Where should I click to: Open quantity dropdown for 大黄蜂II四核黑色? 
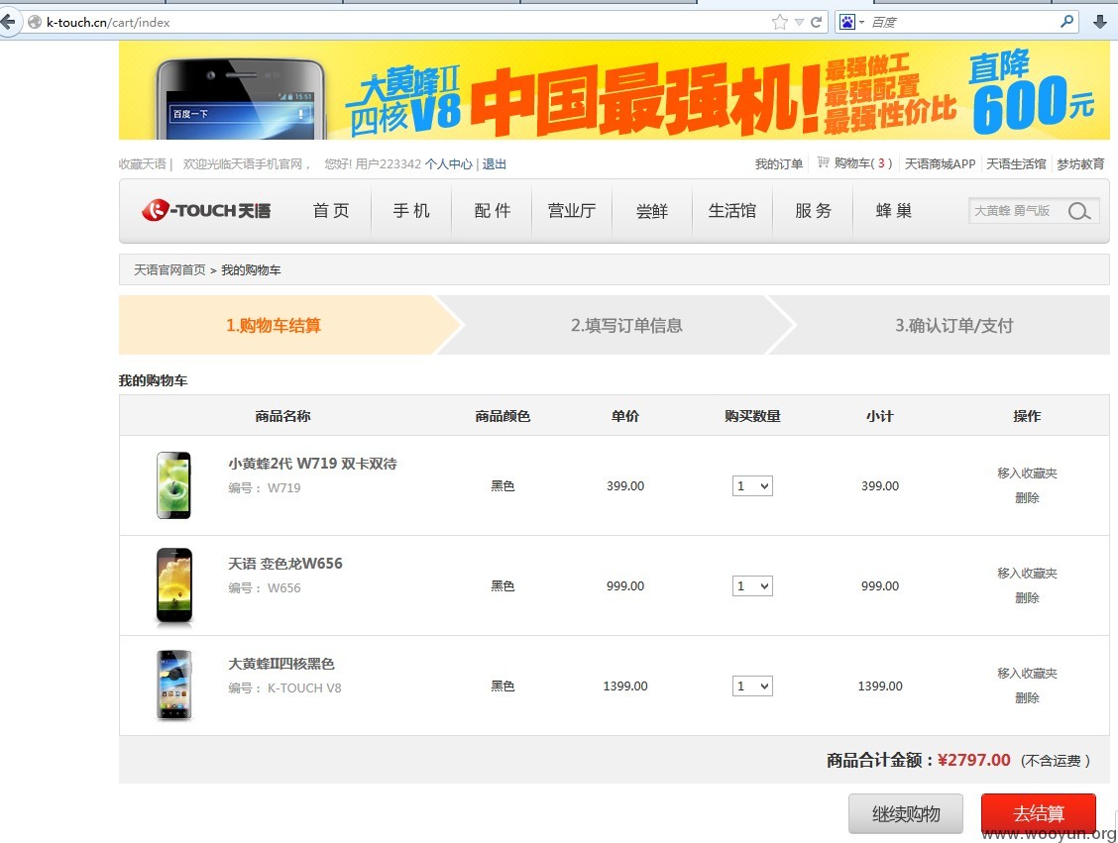pos(752,686)
